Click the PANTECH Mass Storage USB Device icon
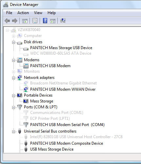141x164 pixels. (x=26, y=49)
